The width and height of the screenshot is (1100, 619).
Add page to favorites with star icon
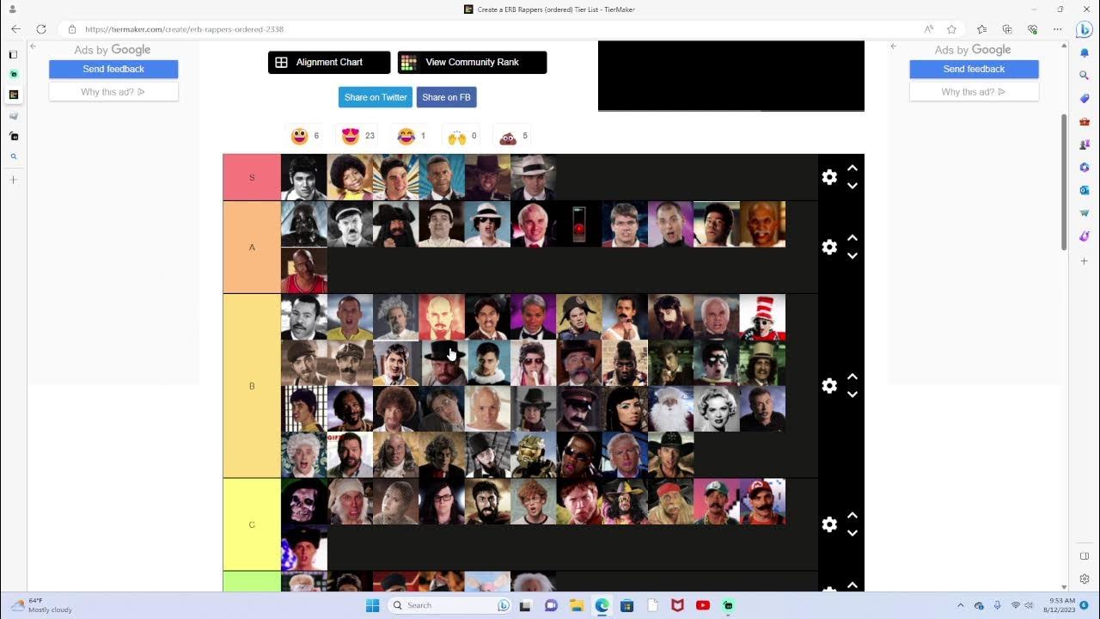click(951, 29)
